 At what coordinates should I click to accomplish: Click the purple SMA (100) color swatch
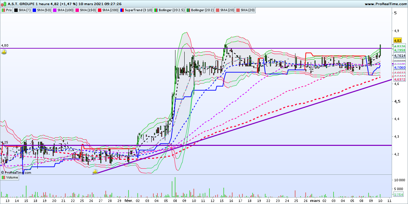click(55, 10)
